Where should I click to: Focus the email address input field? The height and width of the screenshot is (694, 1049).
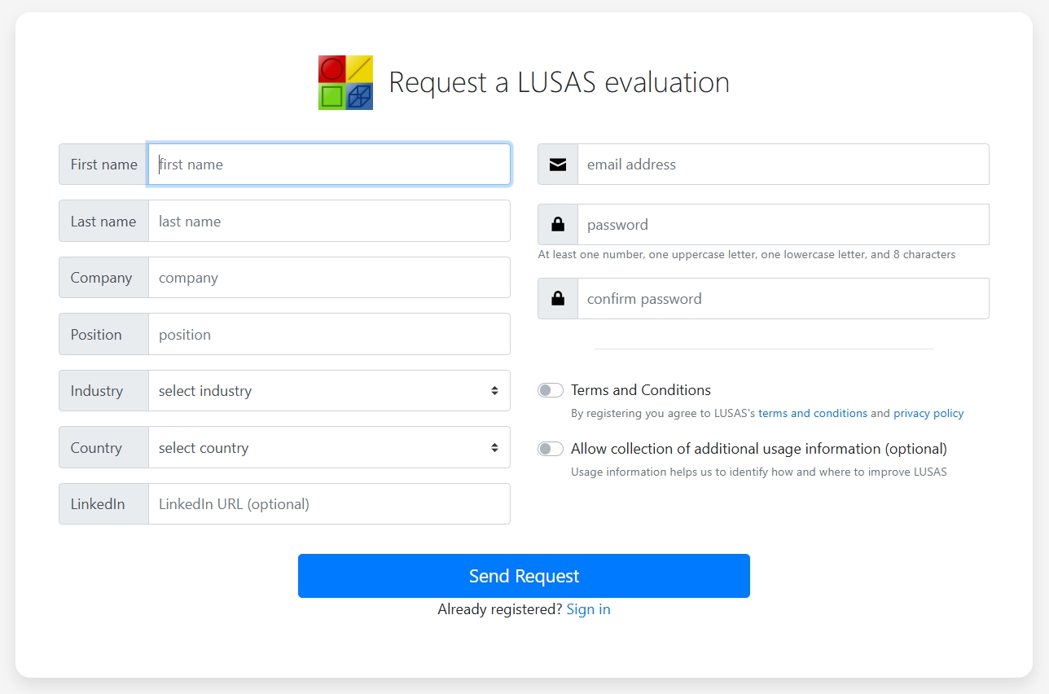[783, 165]
